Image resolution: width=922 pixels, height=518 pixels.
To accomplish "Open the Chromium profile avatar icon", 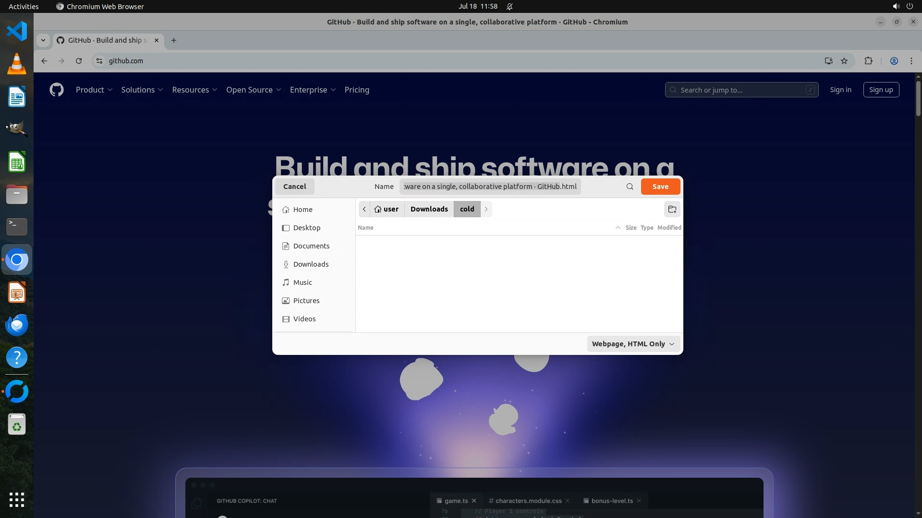I will (894, 61).
